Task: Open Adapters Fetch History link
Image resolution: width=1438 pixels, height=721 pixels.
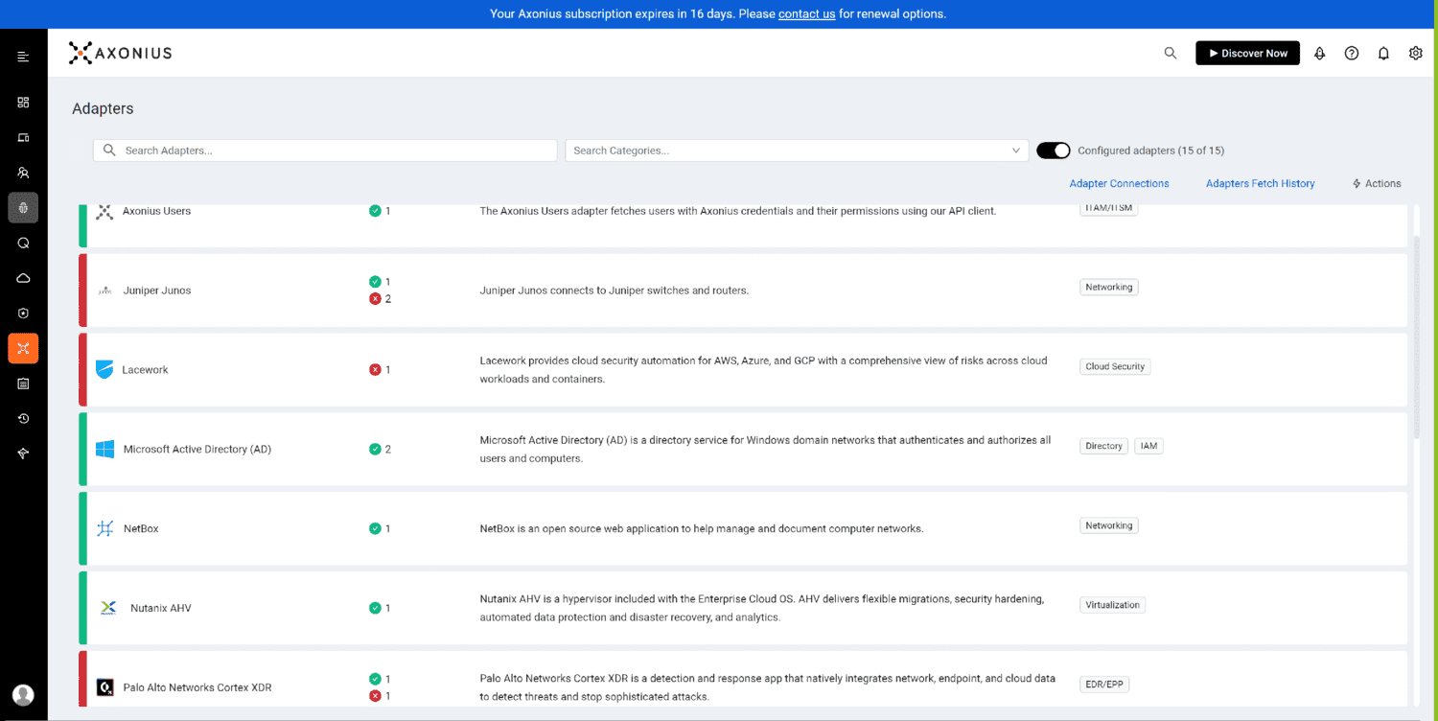Action: (x=1260, y=183)
